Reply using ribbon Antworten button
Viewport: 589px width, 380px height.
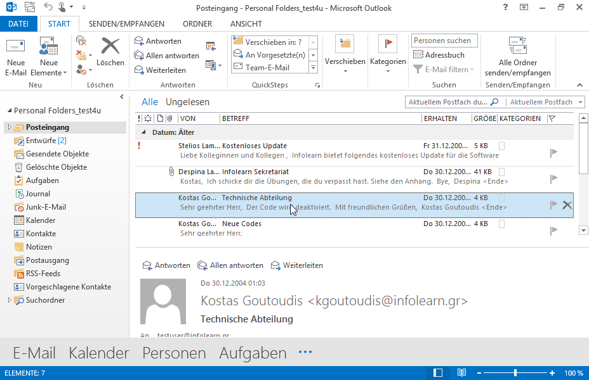(x=158, y=41)
